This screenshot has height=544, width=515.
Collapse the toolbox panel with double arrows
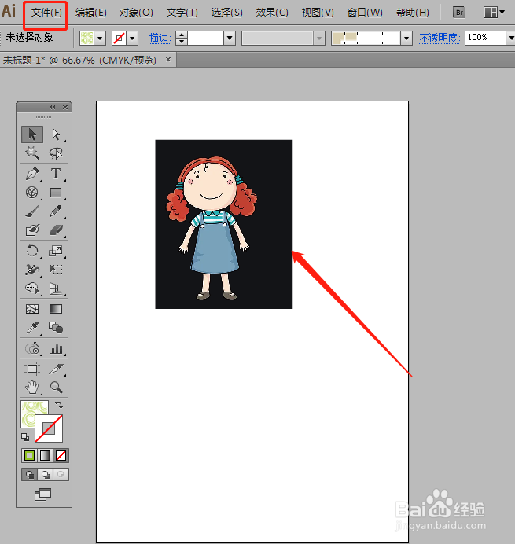(x=52, y=107)
